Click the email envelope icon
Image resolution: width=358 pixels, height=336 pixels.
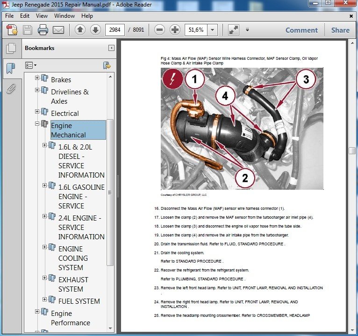[58, 30]
